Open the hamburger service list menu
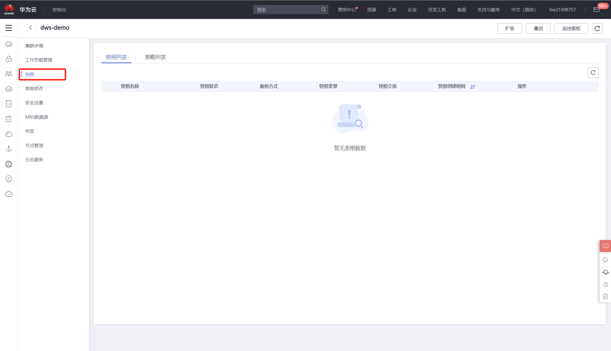Viewport: 611px width, 351px height. [8, 28]
